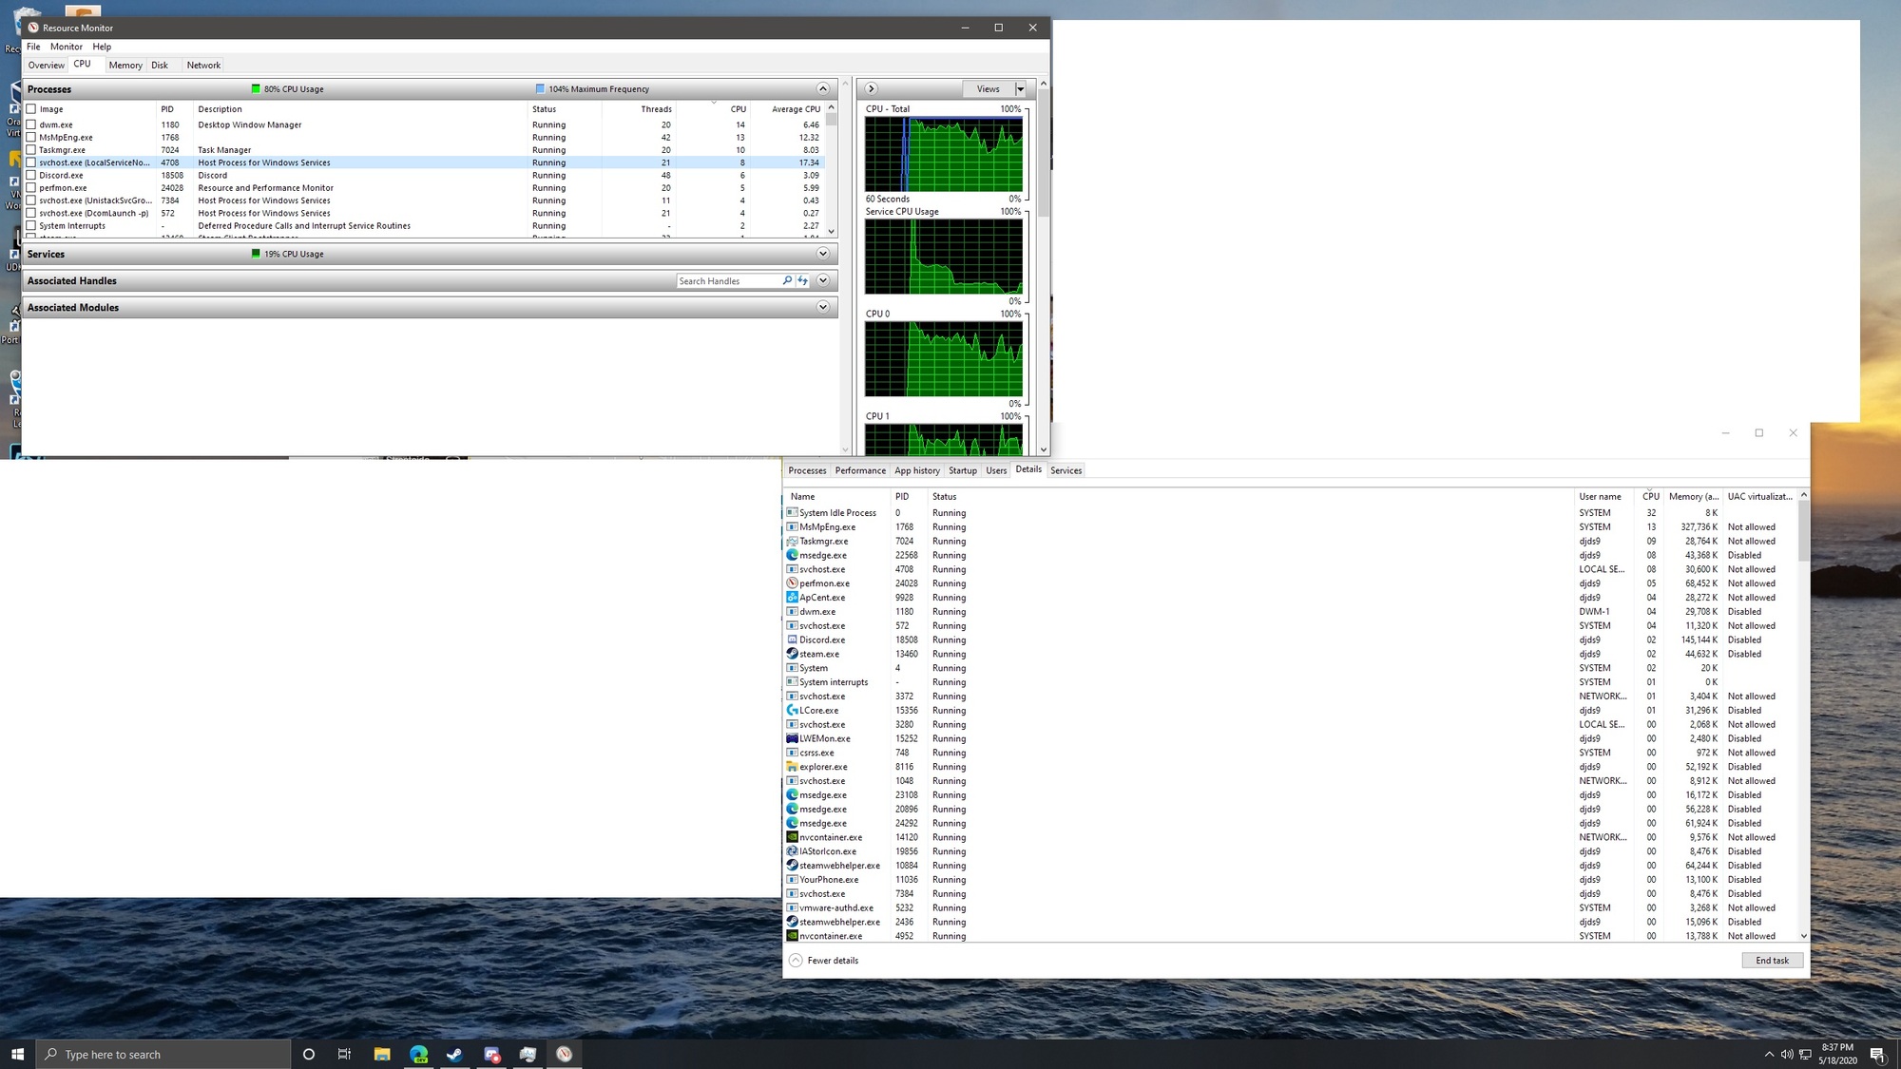Image resolution: width=1901 pixels, height=1069 pixels.
Task: Sort Task Manager by Memory column
Action: 1693,496
